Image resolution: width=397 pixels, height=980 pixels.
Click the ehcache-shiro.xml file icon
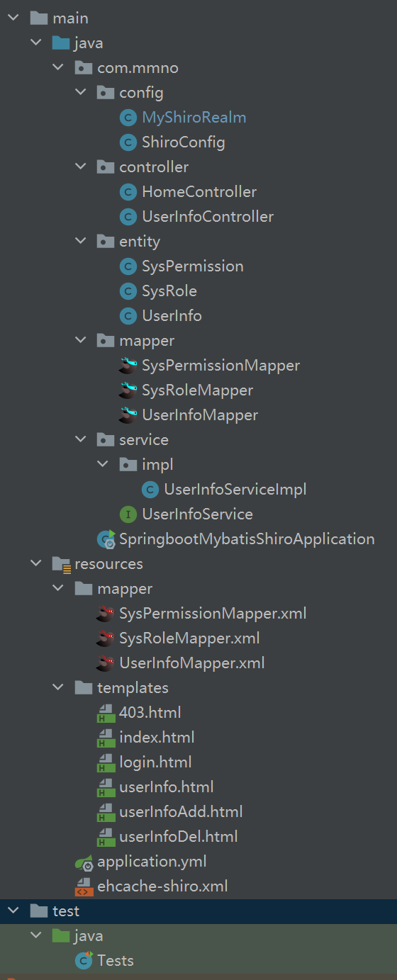pyautogui.click(x=84, y=886)
